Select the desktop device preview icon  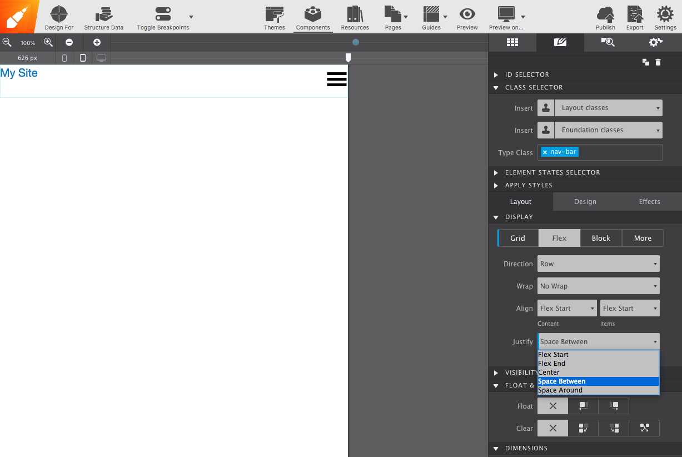(101, 58)
